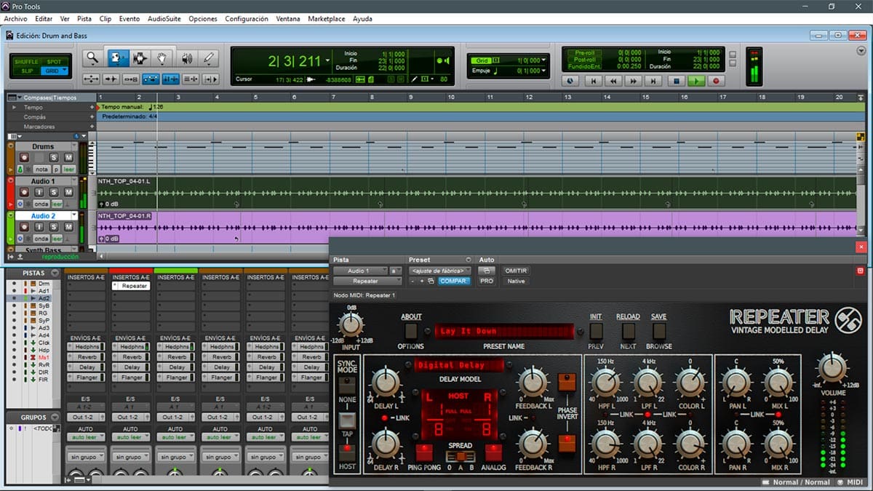Select the Ad3 track in Pistas list
This screenshot has height=491, width=873.
pos(44,328)
